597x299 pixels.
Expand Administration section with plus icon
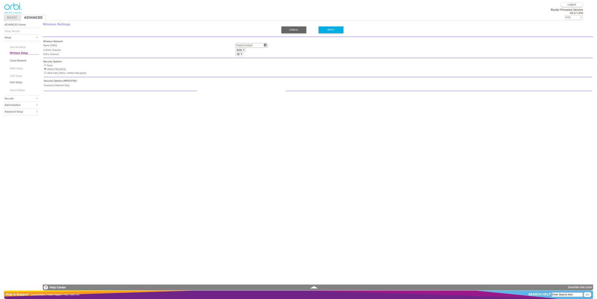click(37, 105)
